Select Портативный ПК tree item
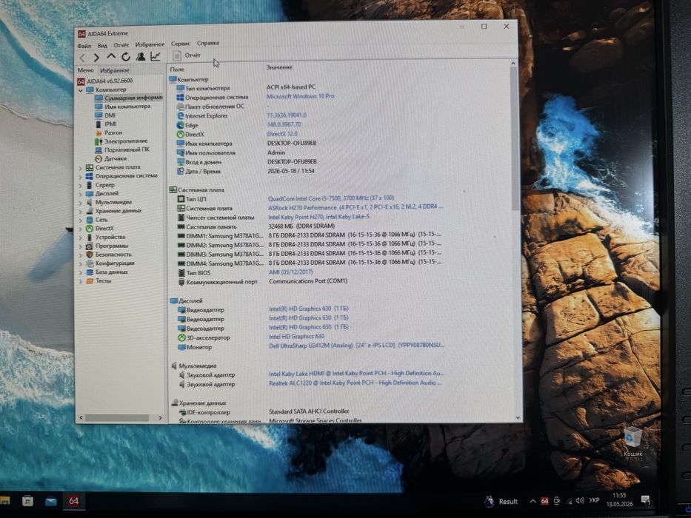Screen dimensions: 691x518 pyautogui.click(x=122, y=149)
